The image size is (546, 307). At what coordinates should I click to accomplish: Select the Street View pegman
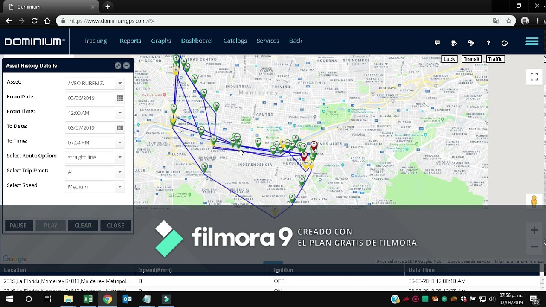click(x=534, y=201)
